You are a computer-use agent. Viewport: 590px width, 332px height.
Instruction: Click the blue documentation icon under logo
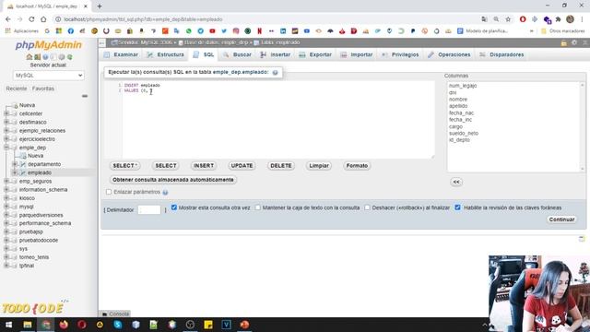point(45,57)
